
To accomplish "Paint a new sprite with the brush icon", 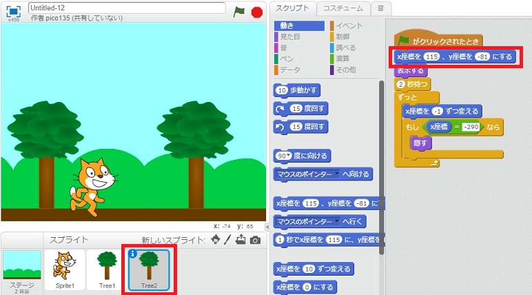I will coord(227,240).
